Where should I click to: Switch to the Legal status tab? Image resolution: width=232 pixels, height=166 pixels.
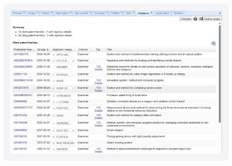(x=162, y=13)
